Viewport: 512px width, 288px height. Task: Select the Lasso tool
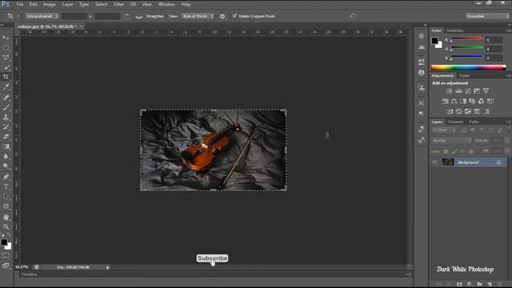click(6, 58)
